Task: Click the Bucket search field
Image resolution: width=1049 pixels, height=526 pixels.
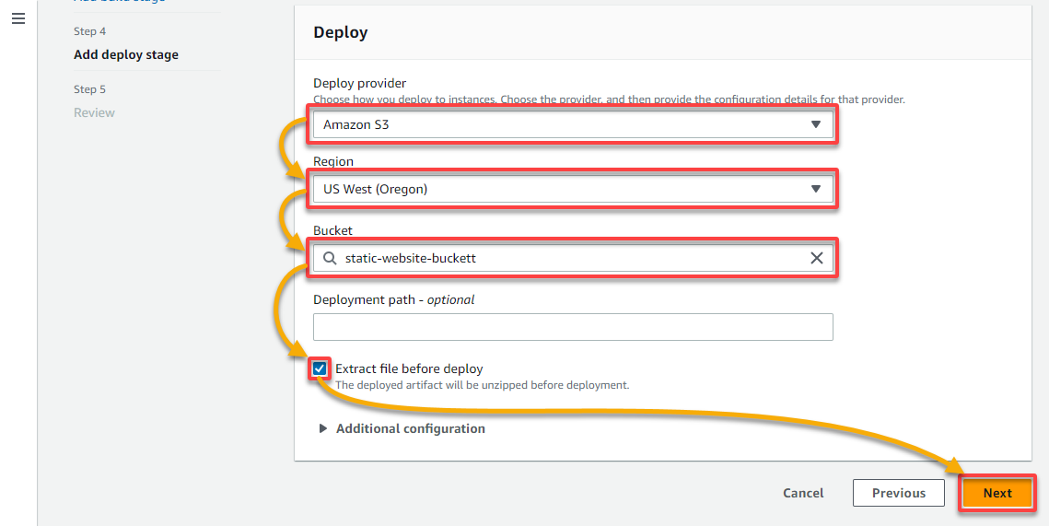Action: 573,258
